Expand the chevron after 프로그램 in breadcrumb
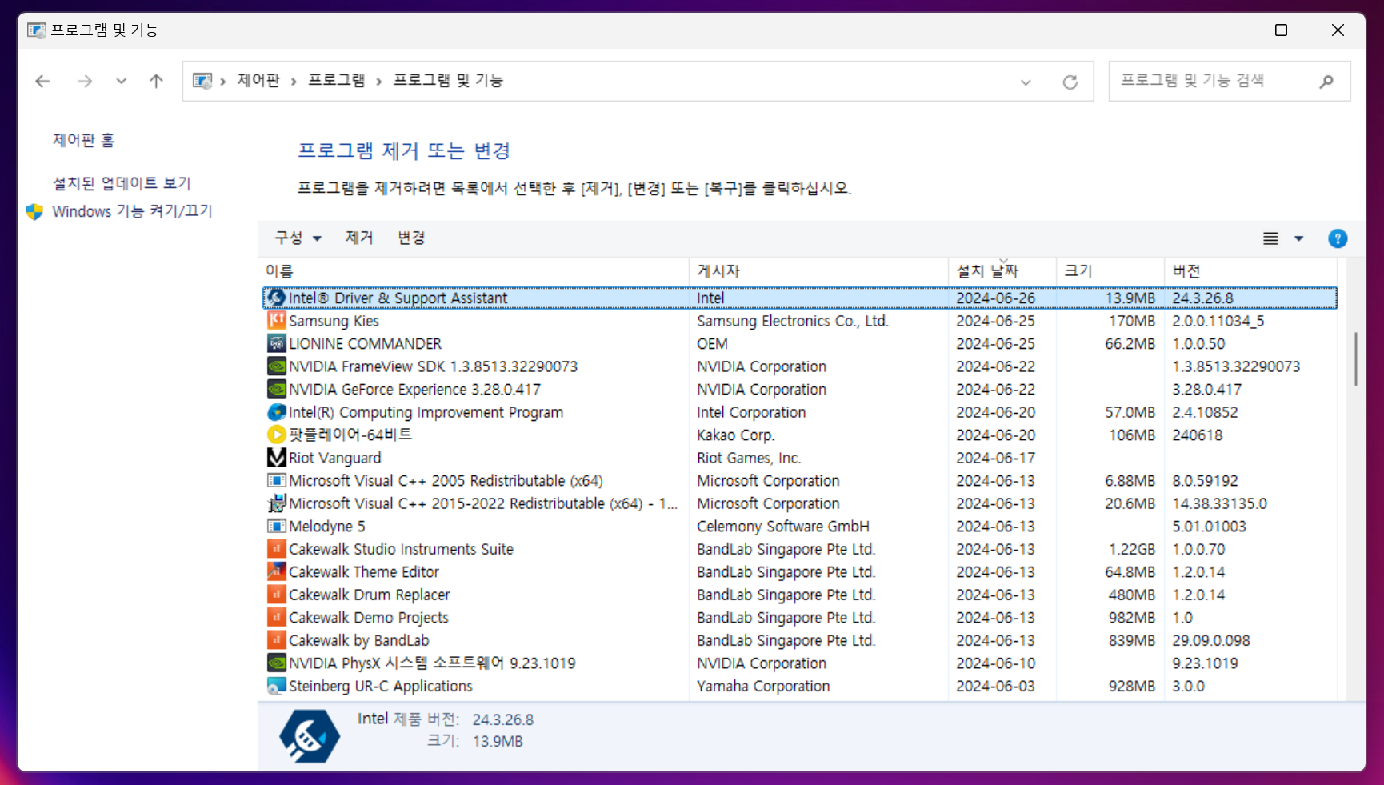Screen dimensions: 1384x785 tap(378, 81)
